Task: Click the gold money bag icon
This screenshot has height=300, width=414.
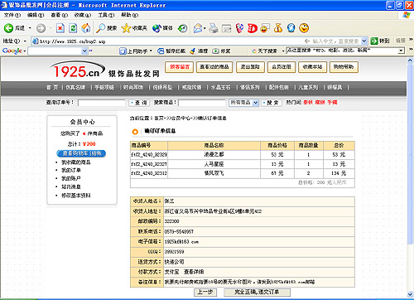Action: (x=278, y=28)
